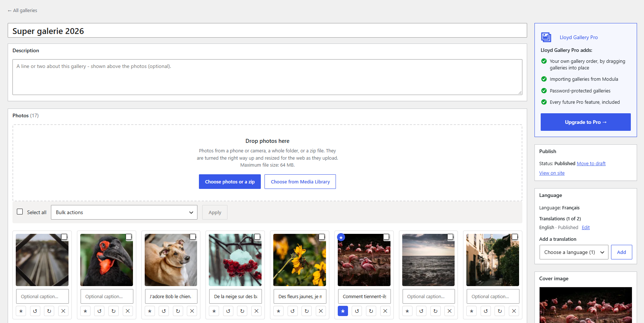Rotate the hornbill bird photo clockwise
This screenshot has height=323, width=644.
pyautogui.click(x=114, y=311)
